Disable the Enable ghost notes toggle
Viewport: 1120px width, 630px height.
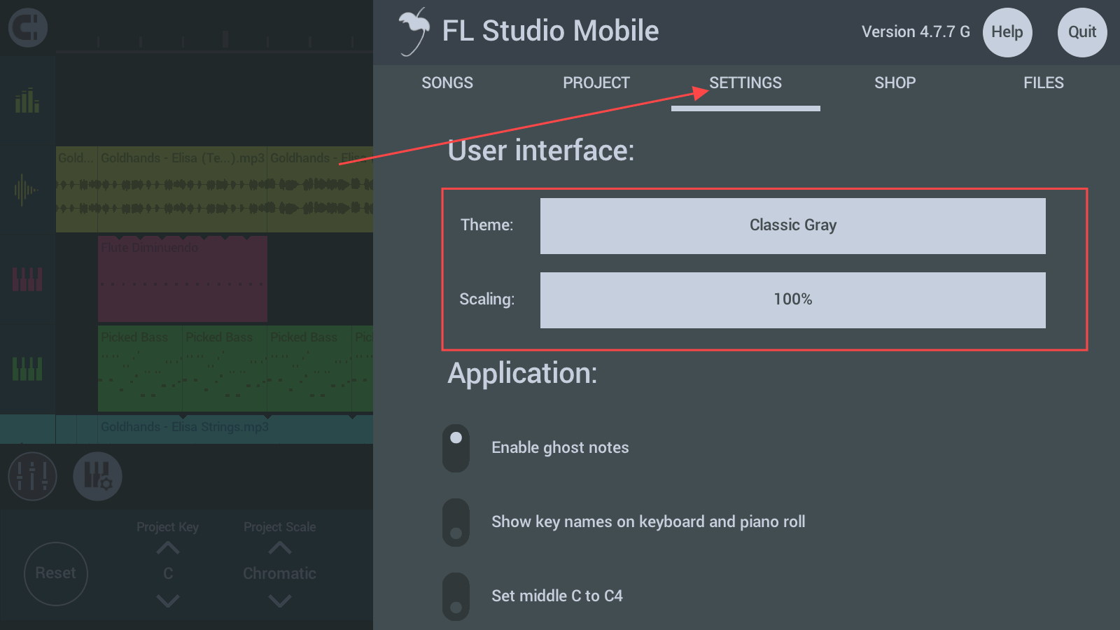pyautogui.click(x=456, y=448)
